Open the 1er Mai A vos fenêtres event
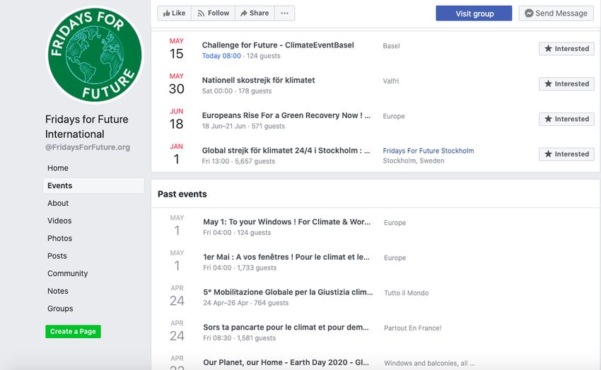 coord(286,257)
